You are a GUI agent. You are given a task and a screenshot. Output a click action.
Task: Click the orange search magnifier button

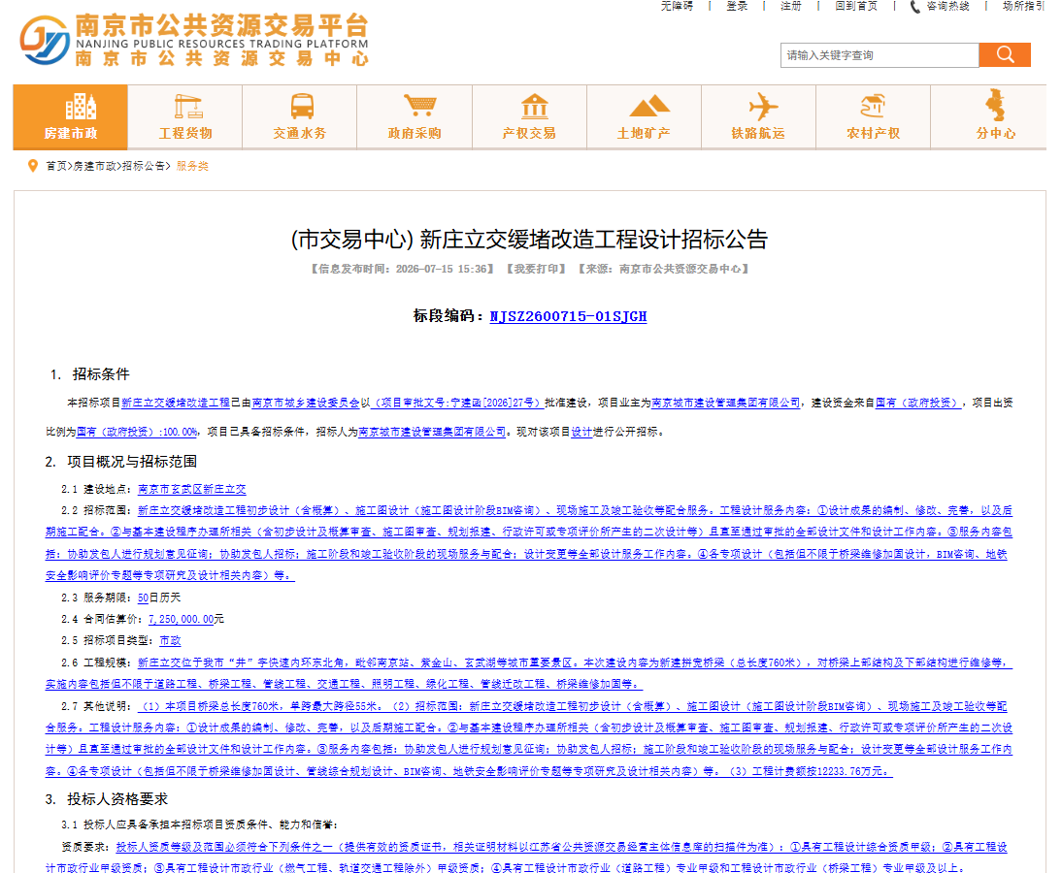pos(1005,55)
